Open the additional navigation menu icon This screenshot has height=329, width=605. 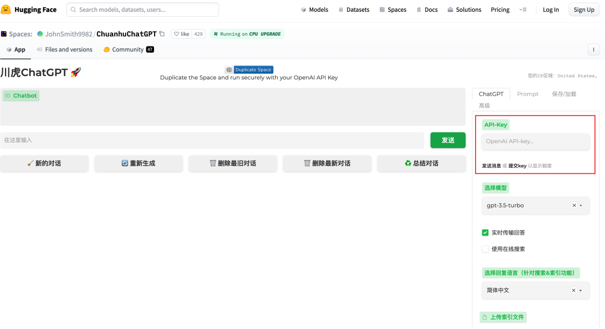point(523,10)
